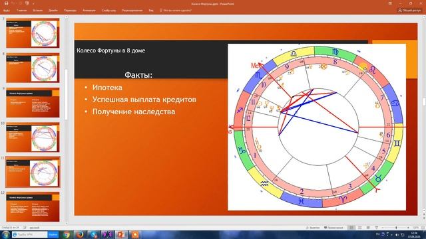Open Ribbon Display Options icon
The image size is (426, 239).
(390, 3)
